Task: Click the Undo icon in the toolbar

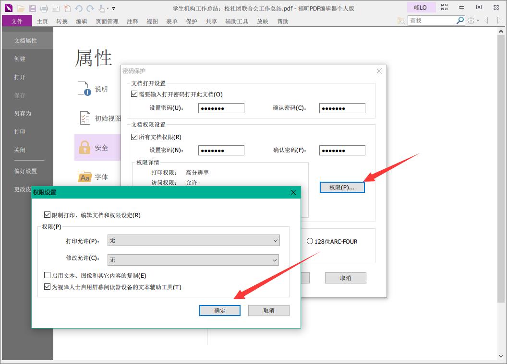Action: (79, 9)
